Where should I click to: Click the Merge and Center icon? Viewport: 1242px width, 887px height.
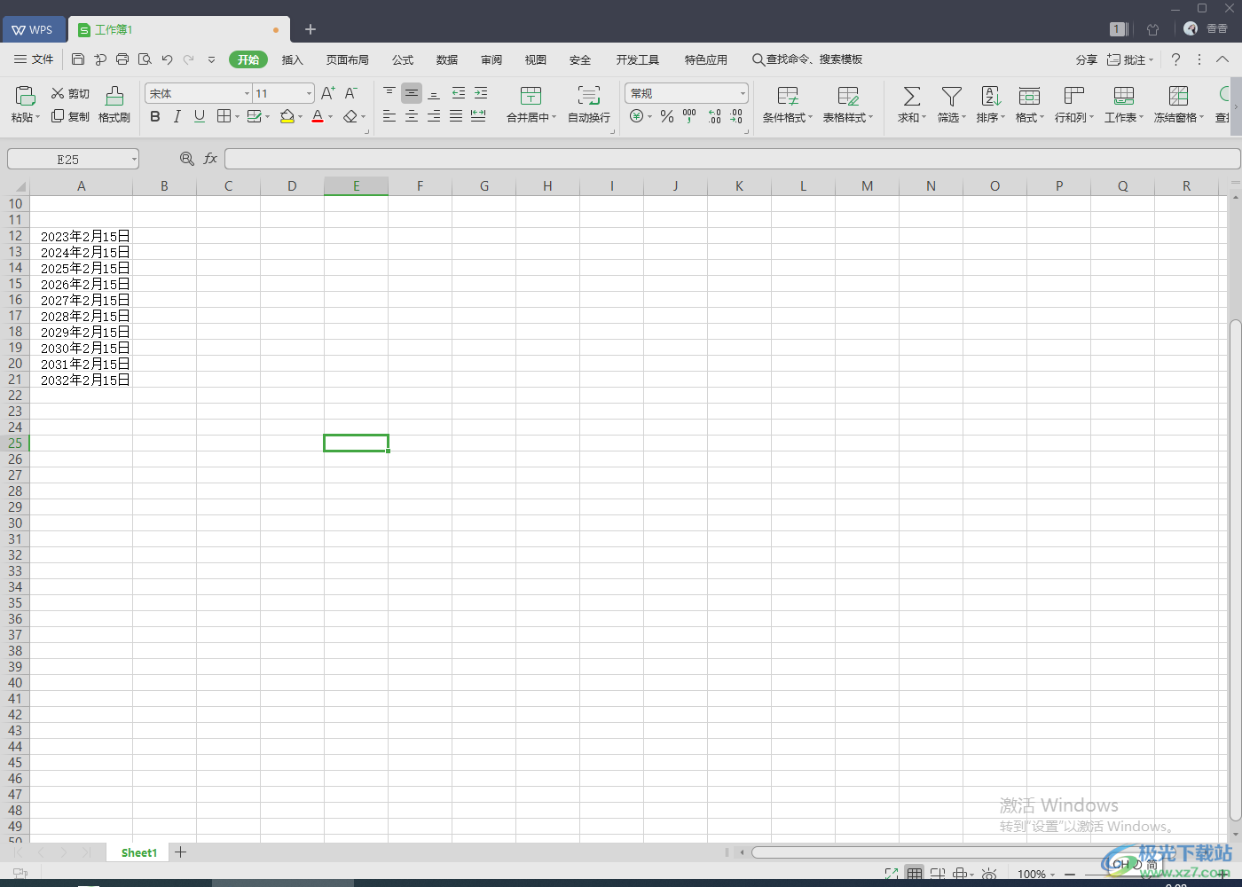coord(531,96)
